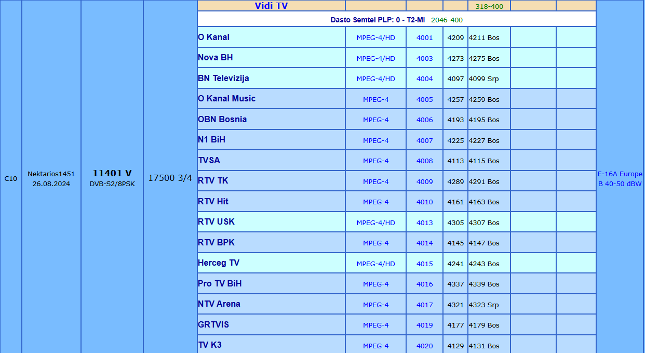The image size is (645, 353).
Task: Click SID 4006 for OBN Bosnia
Action: point(424,120)
